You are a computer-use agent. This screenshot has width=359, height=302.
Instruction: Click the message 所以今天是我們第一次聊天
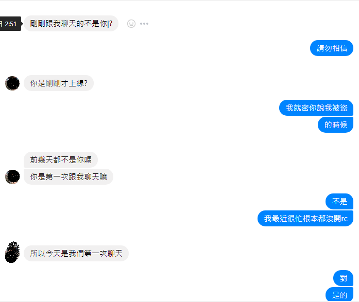click(x=76, y=253)
